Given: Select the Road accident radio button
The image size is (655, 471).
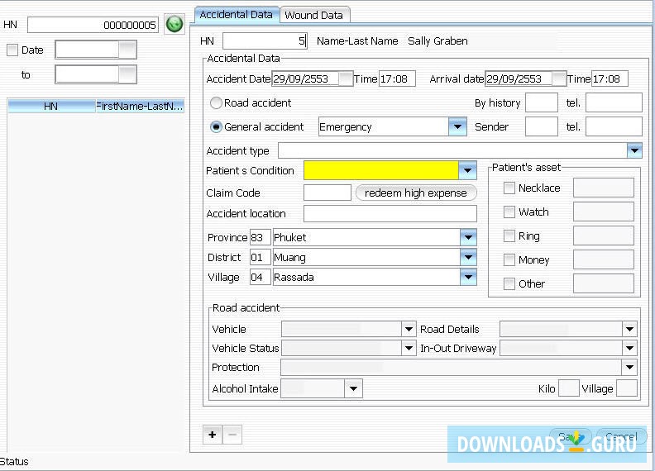Looking at the screenshot, I should coord(216,102).
